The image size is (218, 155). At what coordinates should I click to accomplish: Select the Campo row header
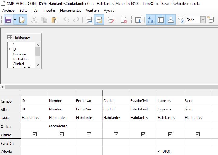click(x=11, y=101)
